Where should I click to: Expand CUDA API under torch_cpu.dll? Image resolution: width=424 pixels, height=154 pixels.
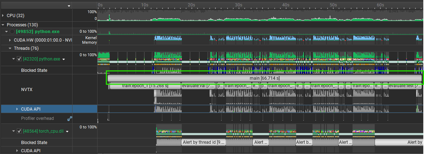(17, 150)
